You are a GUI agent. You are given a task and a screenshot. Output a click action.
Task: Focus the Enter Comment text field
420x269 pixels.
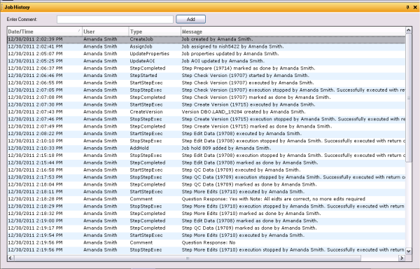coord(115,20)
